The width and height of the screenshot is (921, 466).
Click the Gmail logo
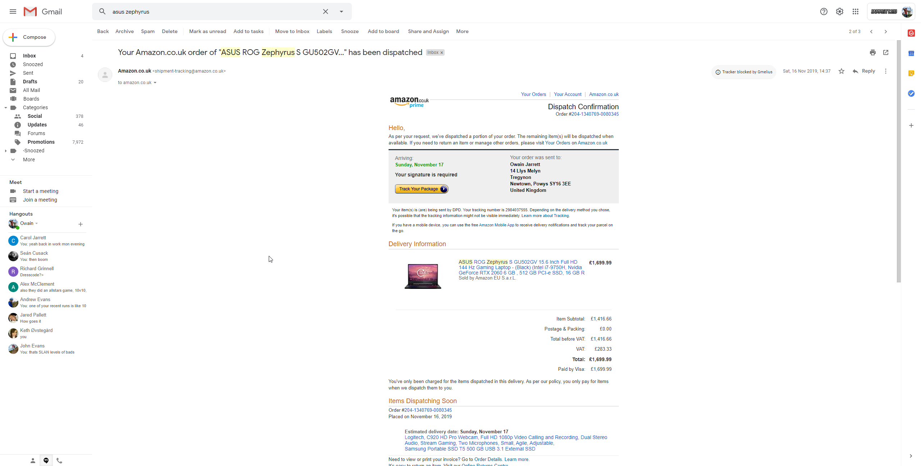[43, 11]
